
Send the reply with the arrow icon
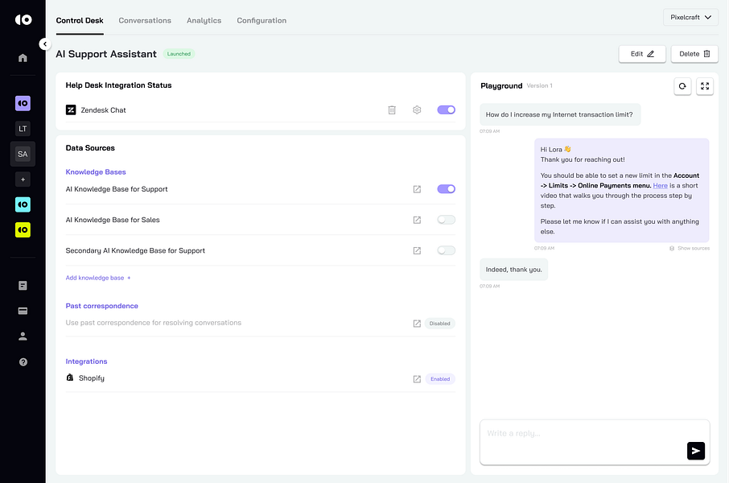[x=695, y=451]
